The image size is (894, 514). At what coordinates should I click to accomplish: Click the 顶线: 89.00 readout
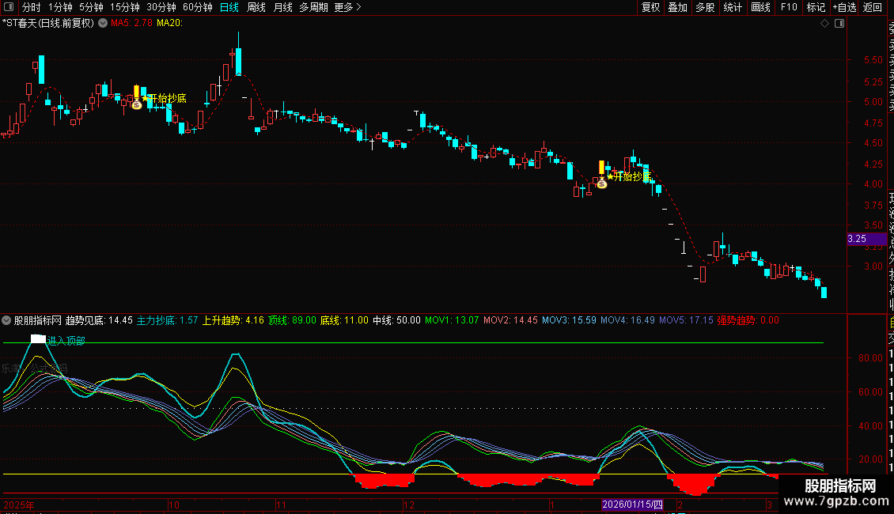(x=292, y=320)
